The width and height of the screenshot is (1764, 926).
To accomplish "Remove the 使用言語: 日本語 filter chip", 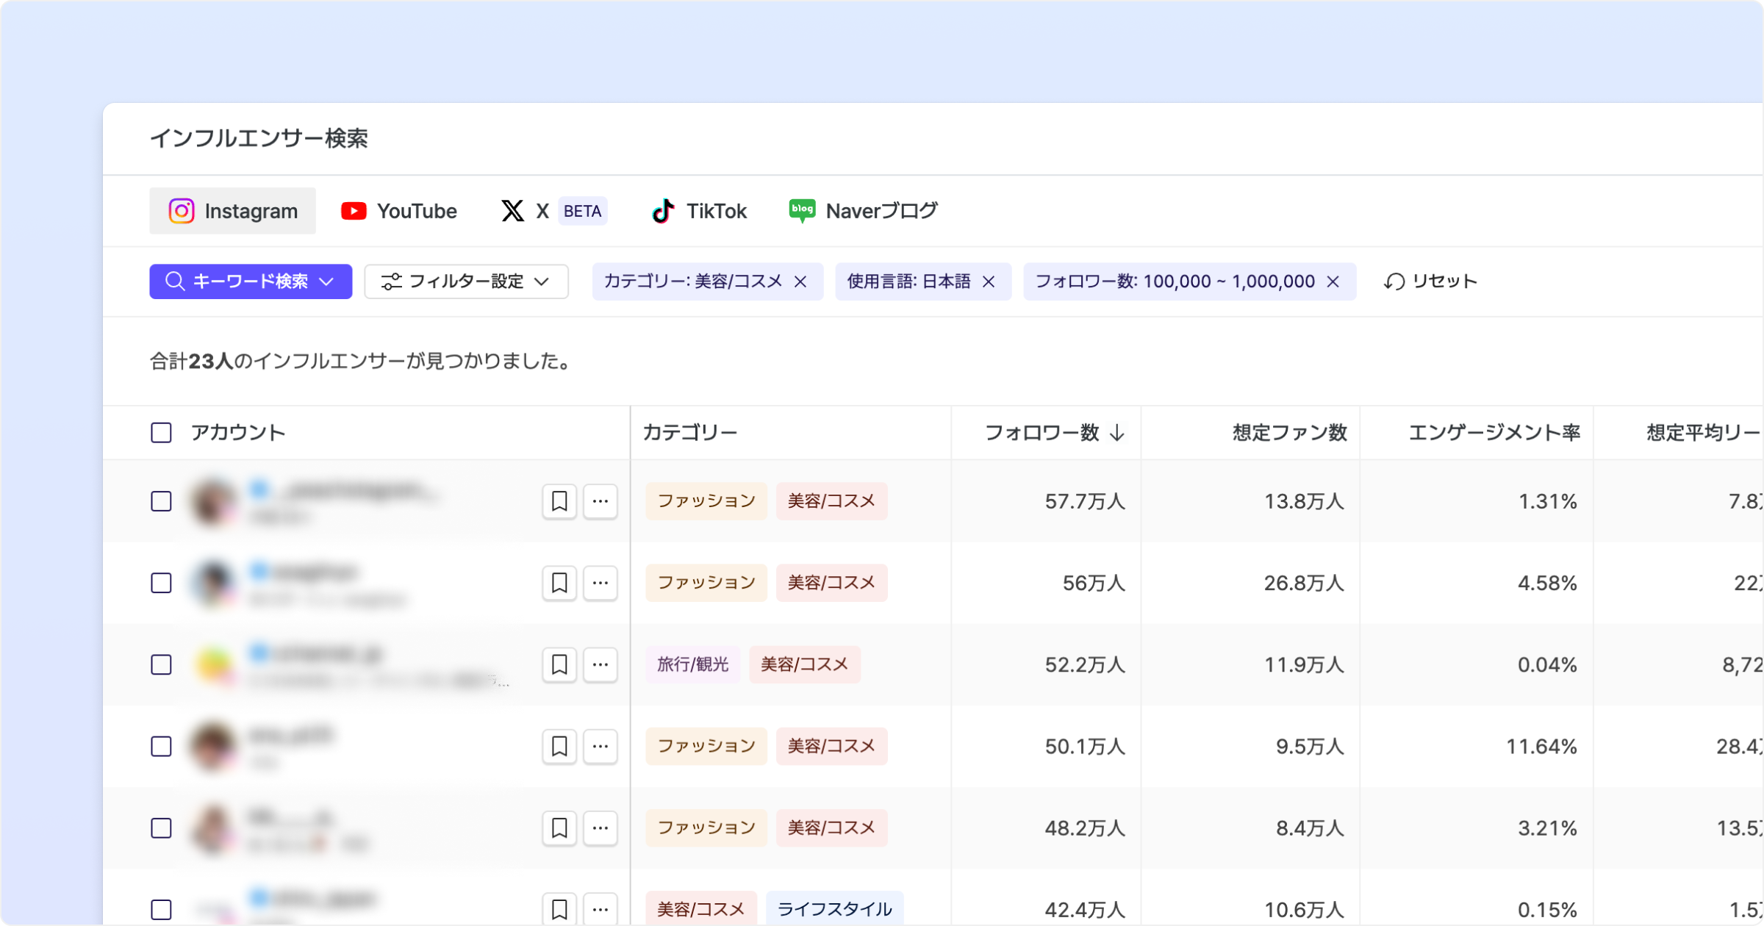I will point(989,281).
